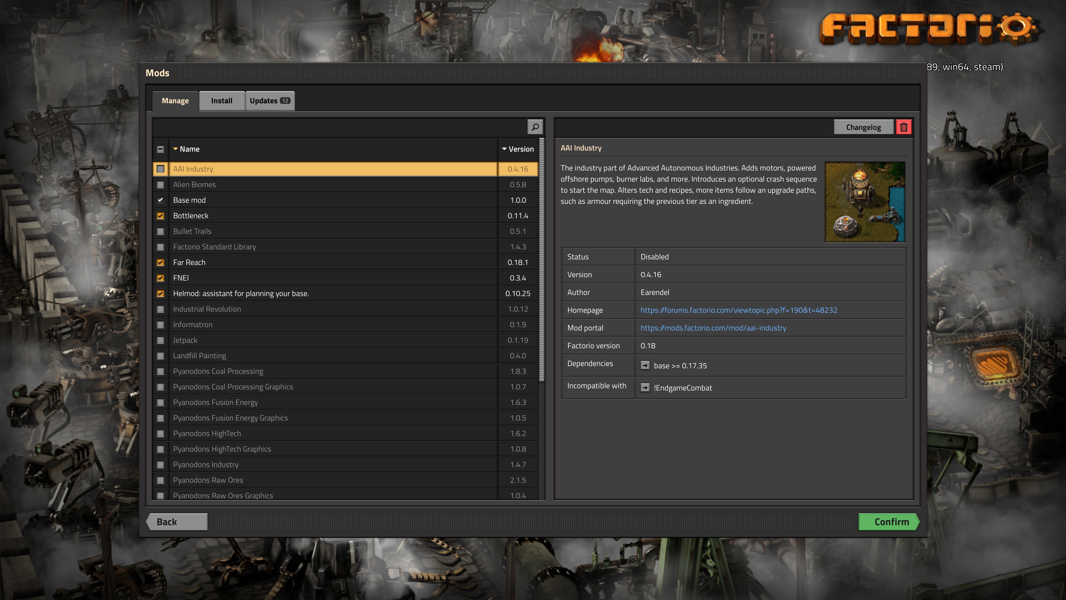Select Pyanodons Fusion Energy row
Screen dimensions: 1066x600
(x=346, y=402)
